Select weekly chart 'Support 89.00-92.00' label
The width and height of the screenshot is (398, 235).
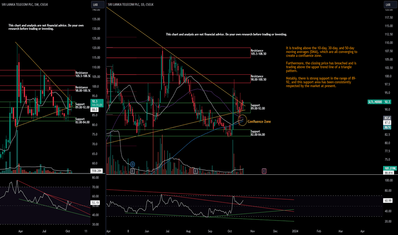[82, 106]
